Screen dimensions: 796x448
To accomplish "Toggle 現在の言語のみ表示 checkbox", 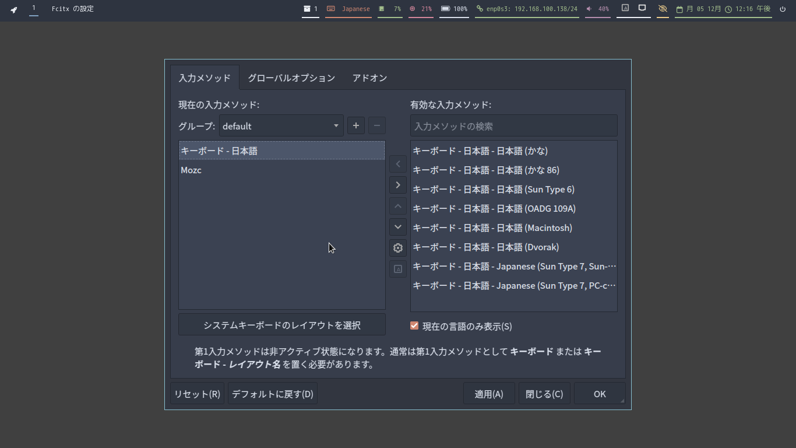I will (414, 326).
